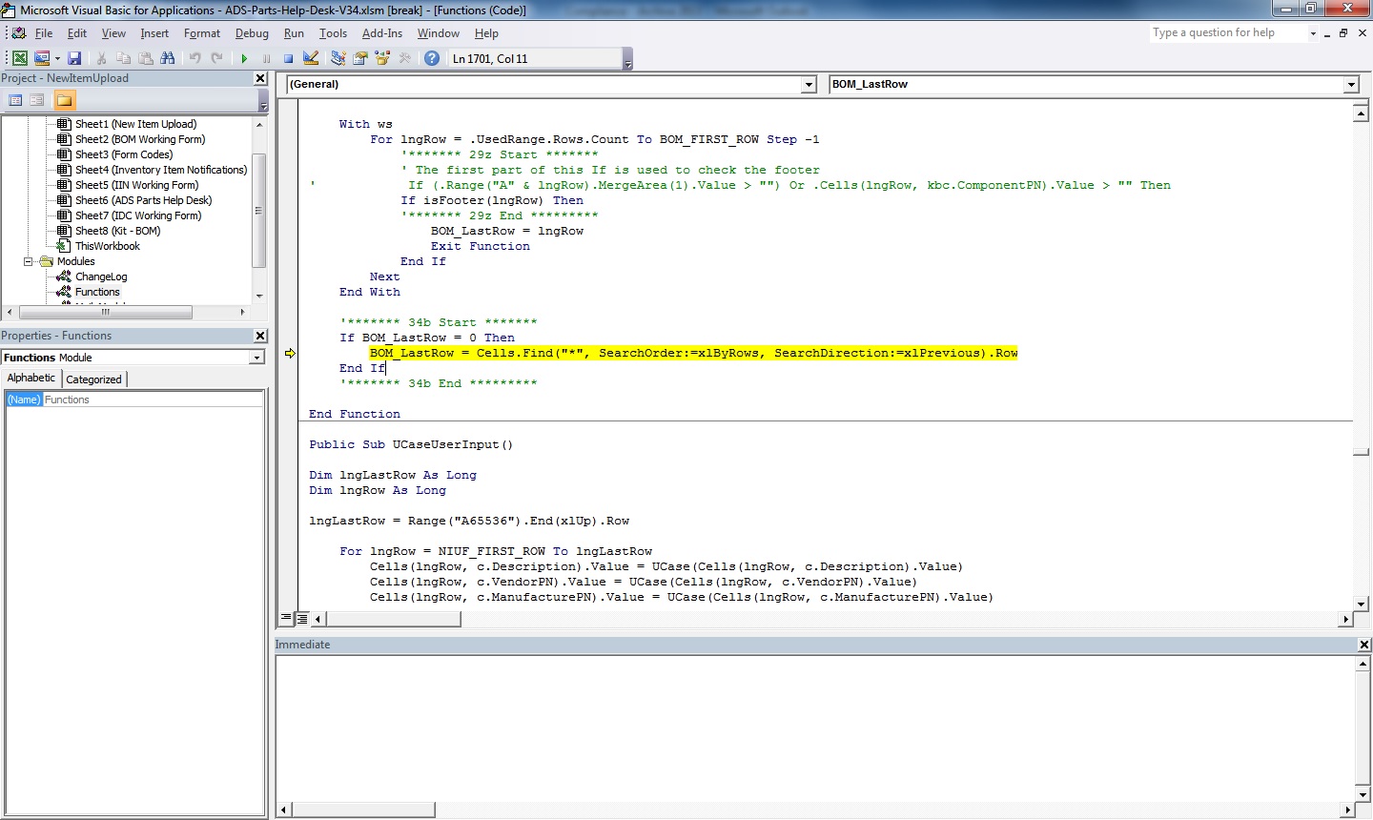1373x820 pixels.
Task: Open the Run menu
Action: (294, 33)
